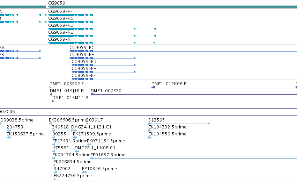Select the EK153837.5prime EST label
This screenshot has width=297, height=181.
point(25,134)
